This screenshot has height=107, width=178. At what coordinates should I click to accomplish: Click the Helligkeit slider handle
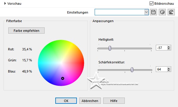[110, 48]
